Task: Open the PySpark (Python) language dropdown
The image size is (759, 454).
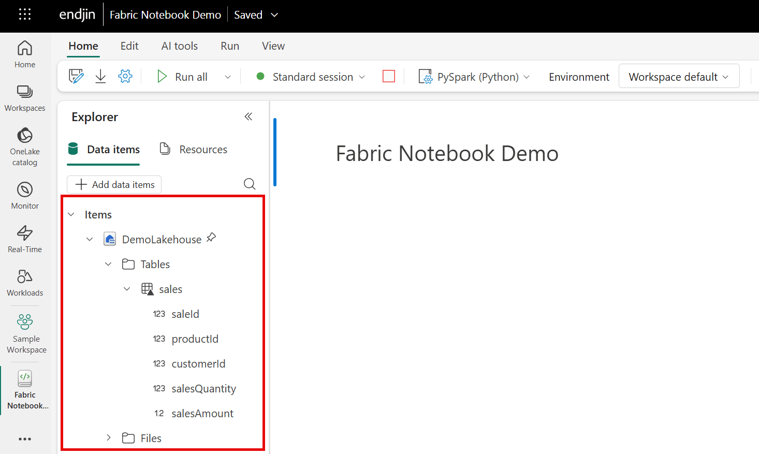Action: [474, 77]
